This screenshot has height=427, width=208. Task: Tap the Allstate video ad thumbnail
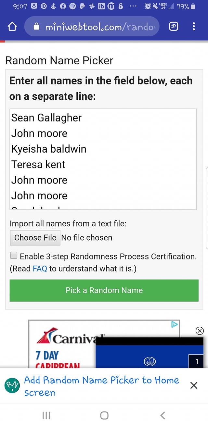149,356
